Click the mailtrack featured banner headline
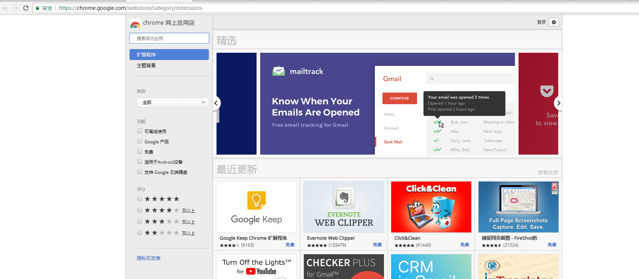Viewport: 639px width, 279px height. 315,107
